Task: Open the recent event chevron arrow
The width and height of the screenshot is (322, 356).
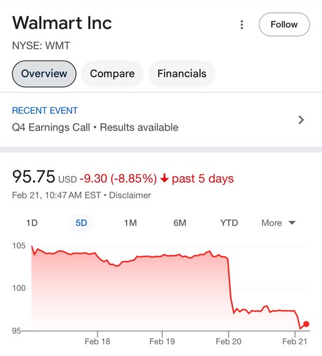Action: (301, 119)
